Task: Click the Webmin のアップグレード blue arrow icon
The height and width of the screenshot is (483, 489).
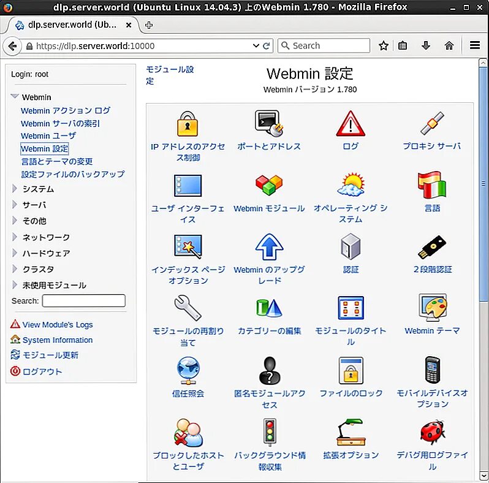Action: tap(269, 246)
